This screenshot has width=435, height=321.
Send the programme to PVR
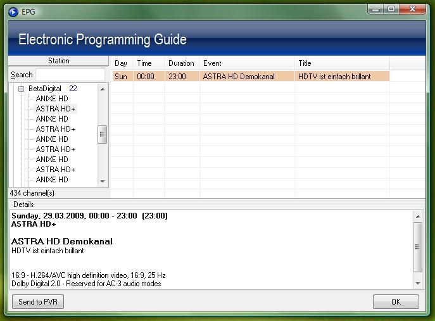[38, 301]
